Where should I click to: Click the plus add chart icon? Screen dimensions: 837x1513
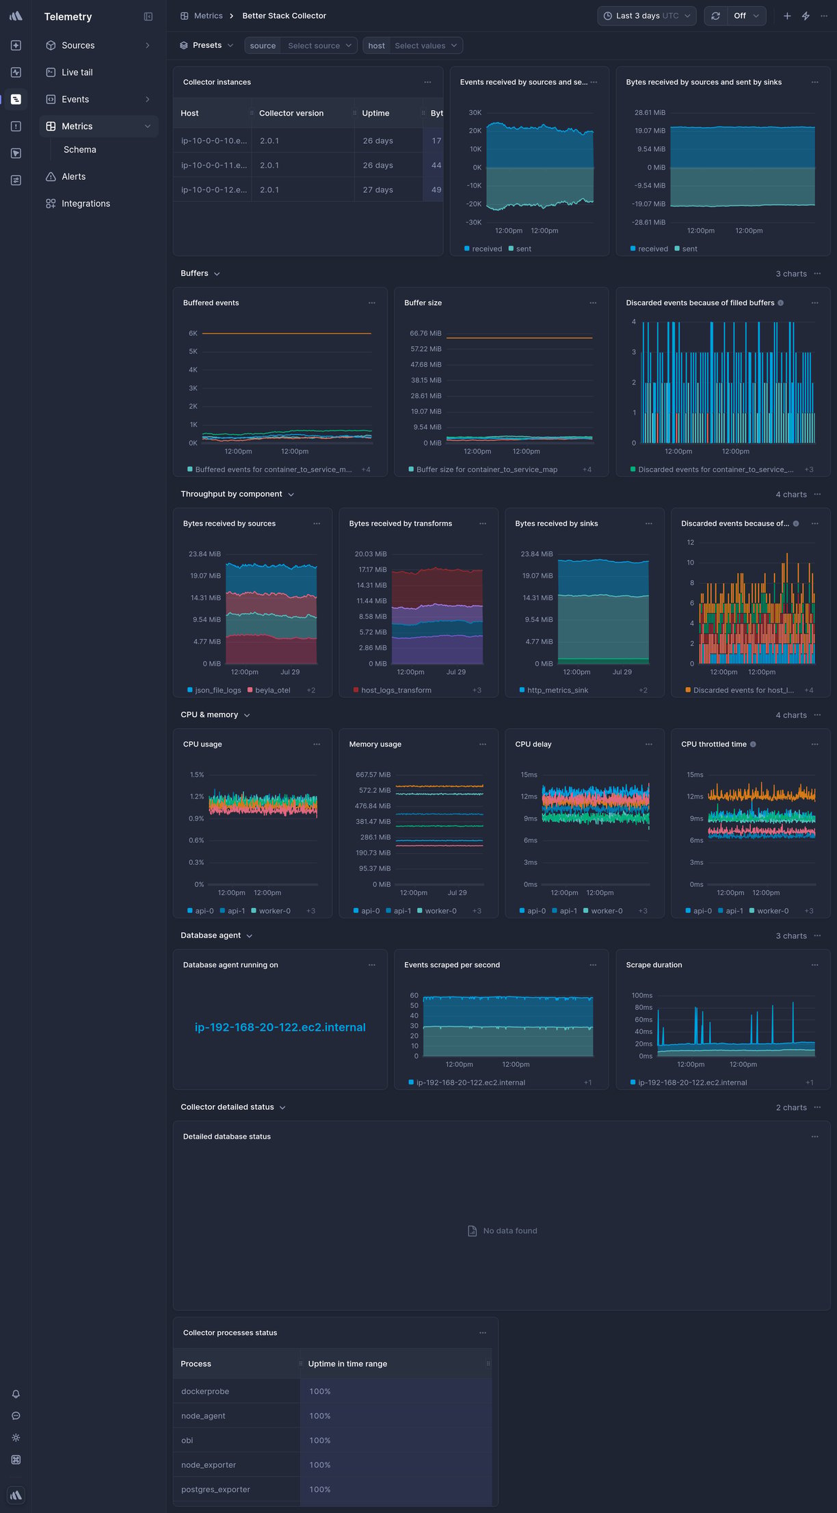(x=787, y=16)
